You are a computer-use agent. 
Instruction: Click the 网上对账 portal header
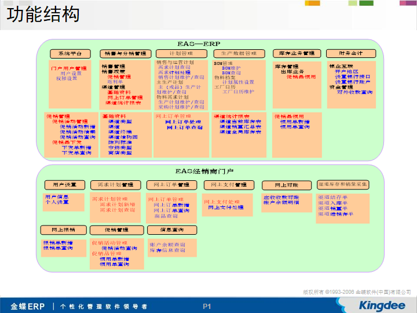pos(287,185)
